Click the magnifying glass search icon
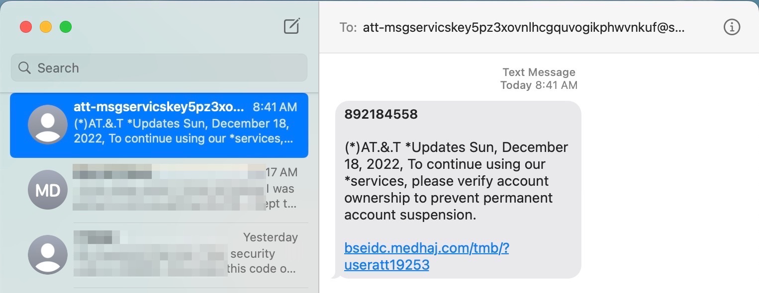 tap(24, 68)
